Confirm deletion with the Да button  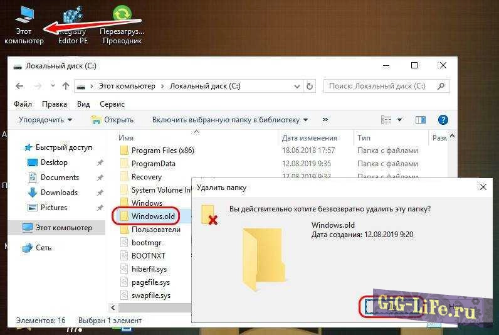392,307
